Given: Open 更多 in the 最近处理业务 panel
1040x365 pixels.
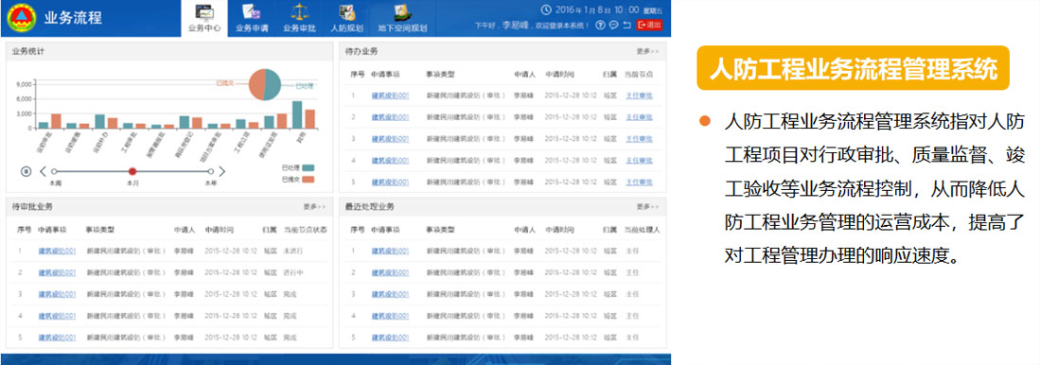Looking at the screenshot, I should click(x=647, y=207).
